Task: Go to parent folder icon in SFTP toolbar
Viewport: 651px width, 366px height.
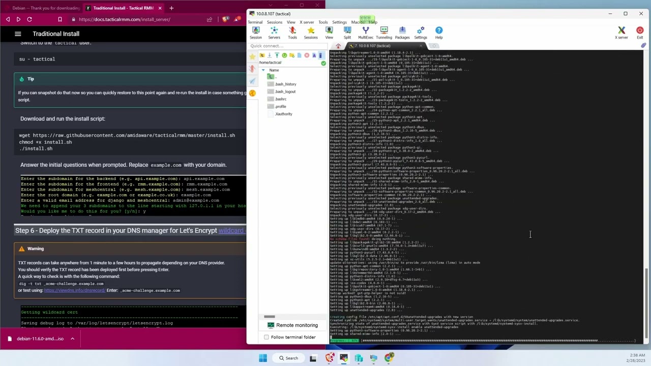Action: [262, 55]
